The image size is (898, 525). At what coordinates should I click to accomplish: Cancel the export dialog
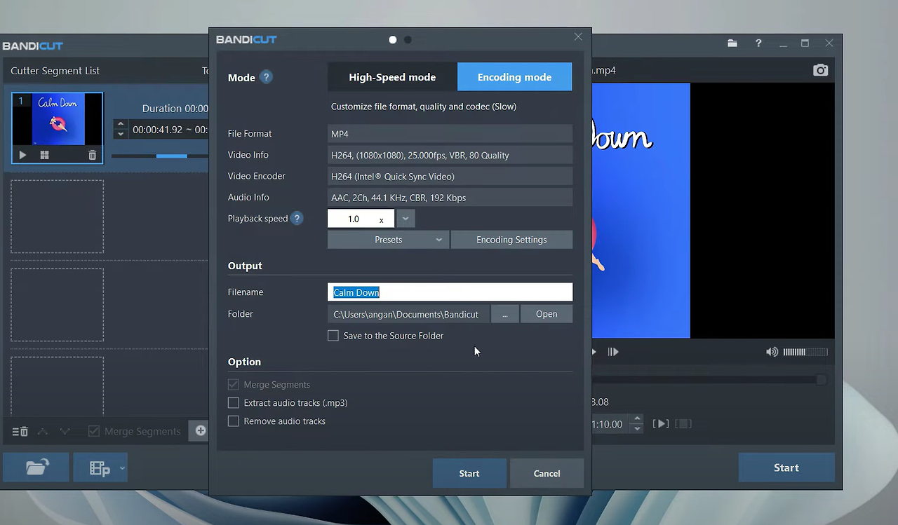pyautogui.click(x=547, y=473)
